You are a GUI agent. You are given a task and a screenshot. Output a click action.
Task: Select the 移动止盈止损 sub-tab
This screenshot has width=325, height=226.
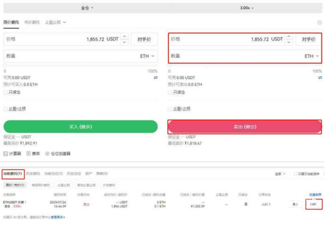tap(86, 185)
